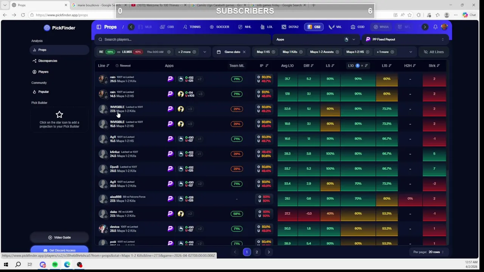Star Ag1l's 15.5 Maps 1-2 HS projection
This screenshot has width=484, height=272.
106,142
